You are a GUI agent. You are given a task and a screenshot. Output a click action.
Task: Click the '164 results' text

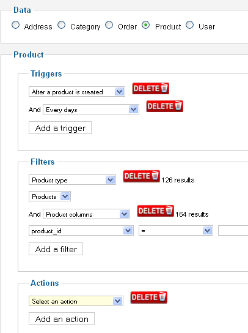(192, 214)
